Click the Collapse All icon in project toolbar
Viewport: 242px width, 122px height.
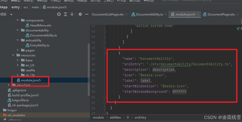pos(72,14)
